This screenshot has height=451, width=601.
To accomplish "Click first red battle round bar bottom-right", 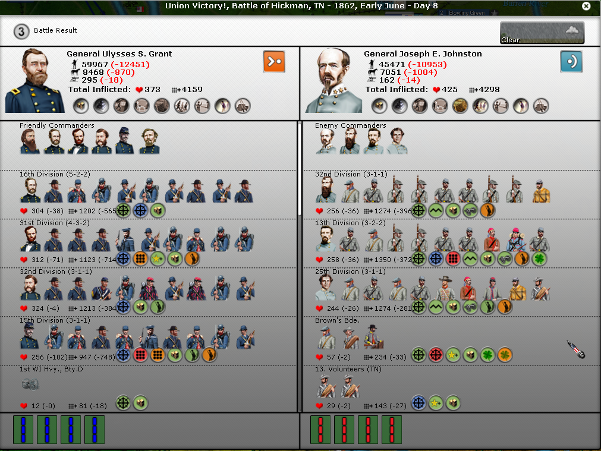I will click(x=320, y=429).
